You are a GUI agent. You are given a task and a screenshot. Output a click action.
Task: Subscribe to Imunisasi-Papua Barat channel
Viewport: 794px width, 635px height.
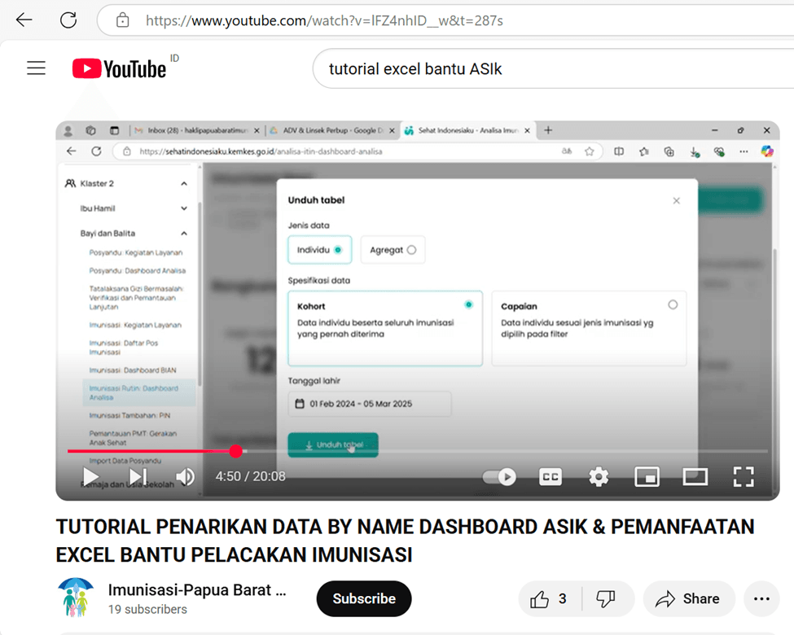pyautogui.click(x=364, y=598)
